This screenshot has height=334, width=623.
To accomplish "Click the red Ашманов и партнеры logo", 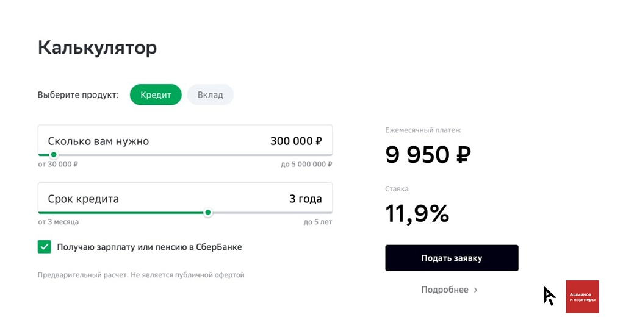I will pos(582,297).
